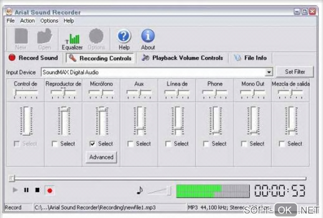
Task: Start playback with the play button
Action: click(15, 190)
